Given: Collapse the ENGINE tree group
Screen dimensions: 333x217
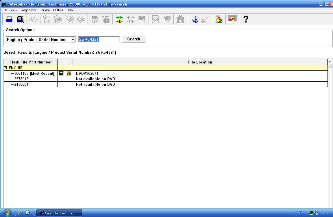Looking at the screenshot, I should pyautogui.click(x=5, y=68).
